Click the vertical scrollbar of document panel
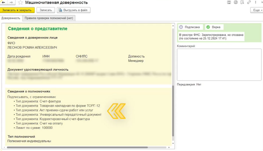 [x=173, y=111]
